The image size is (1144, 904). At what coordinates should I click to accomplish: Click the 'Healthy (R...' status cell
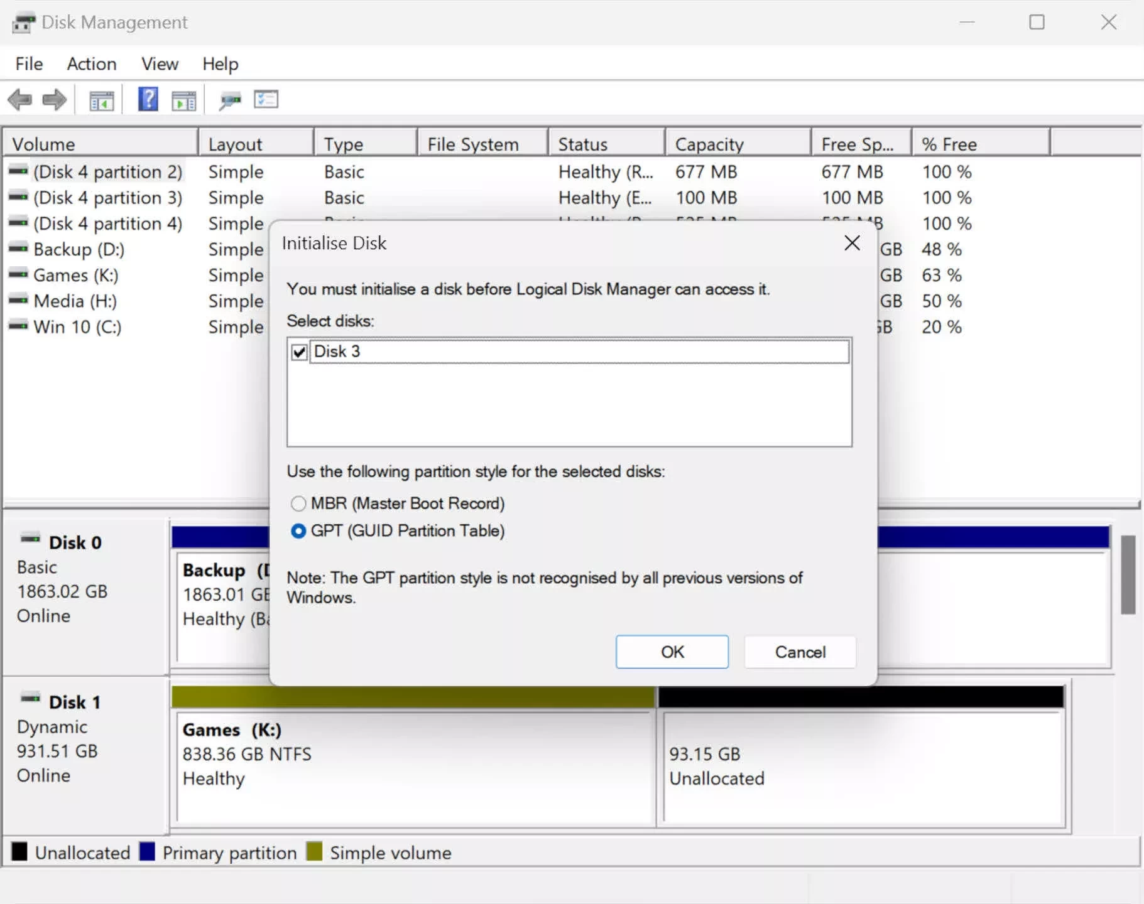(x=606, y=172)
